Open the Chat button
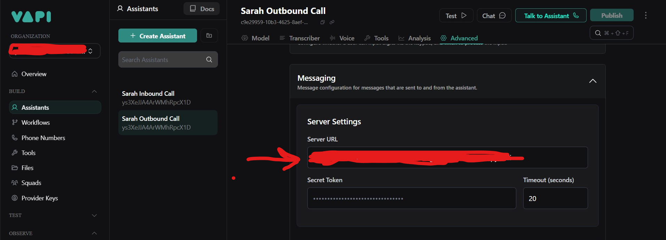 pyautogui.click(x=494, y=16)
